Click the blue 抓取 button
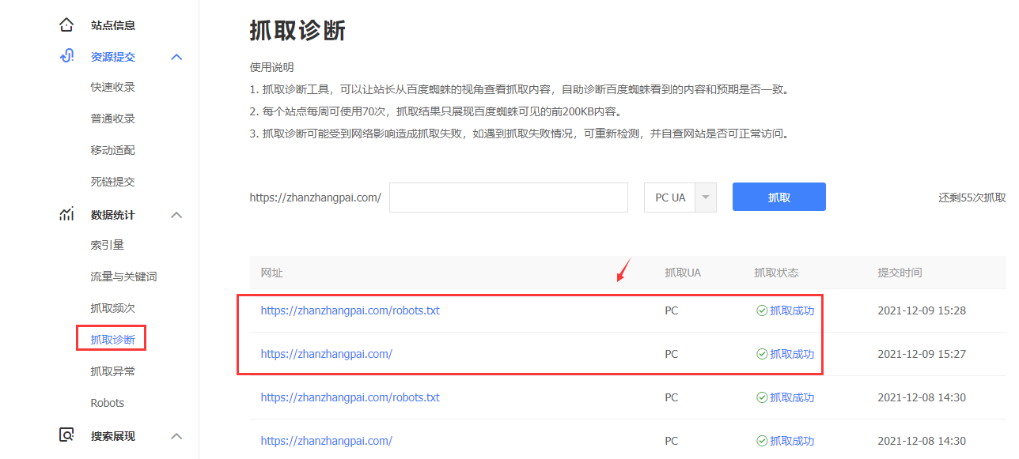The image size is (1019, 459). coord(779,198)
